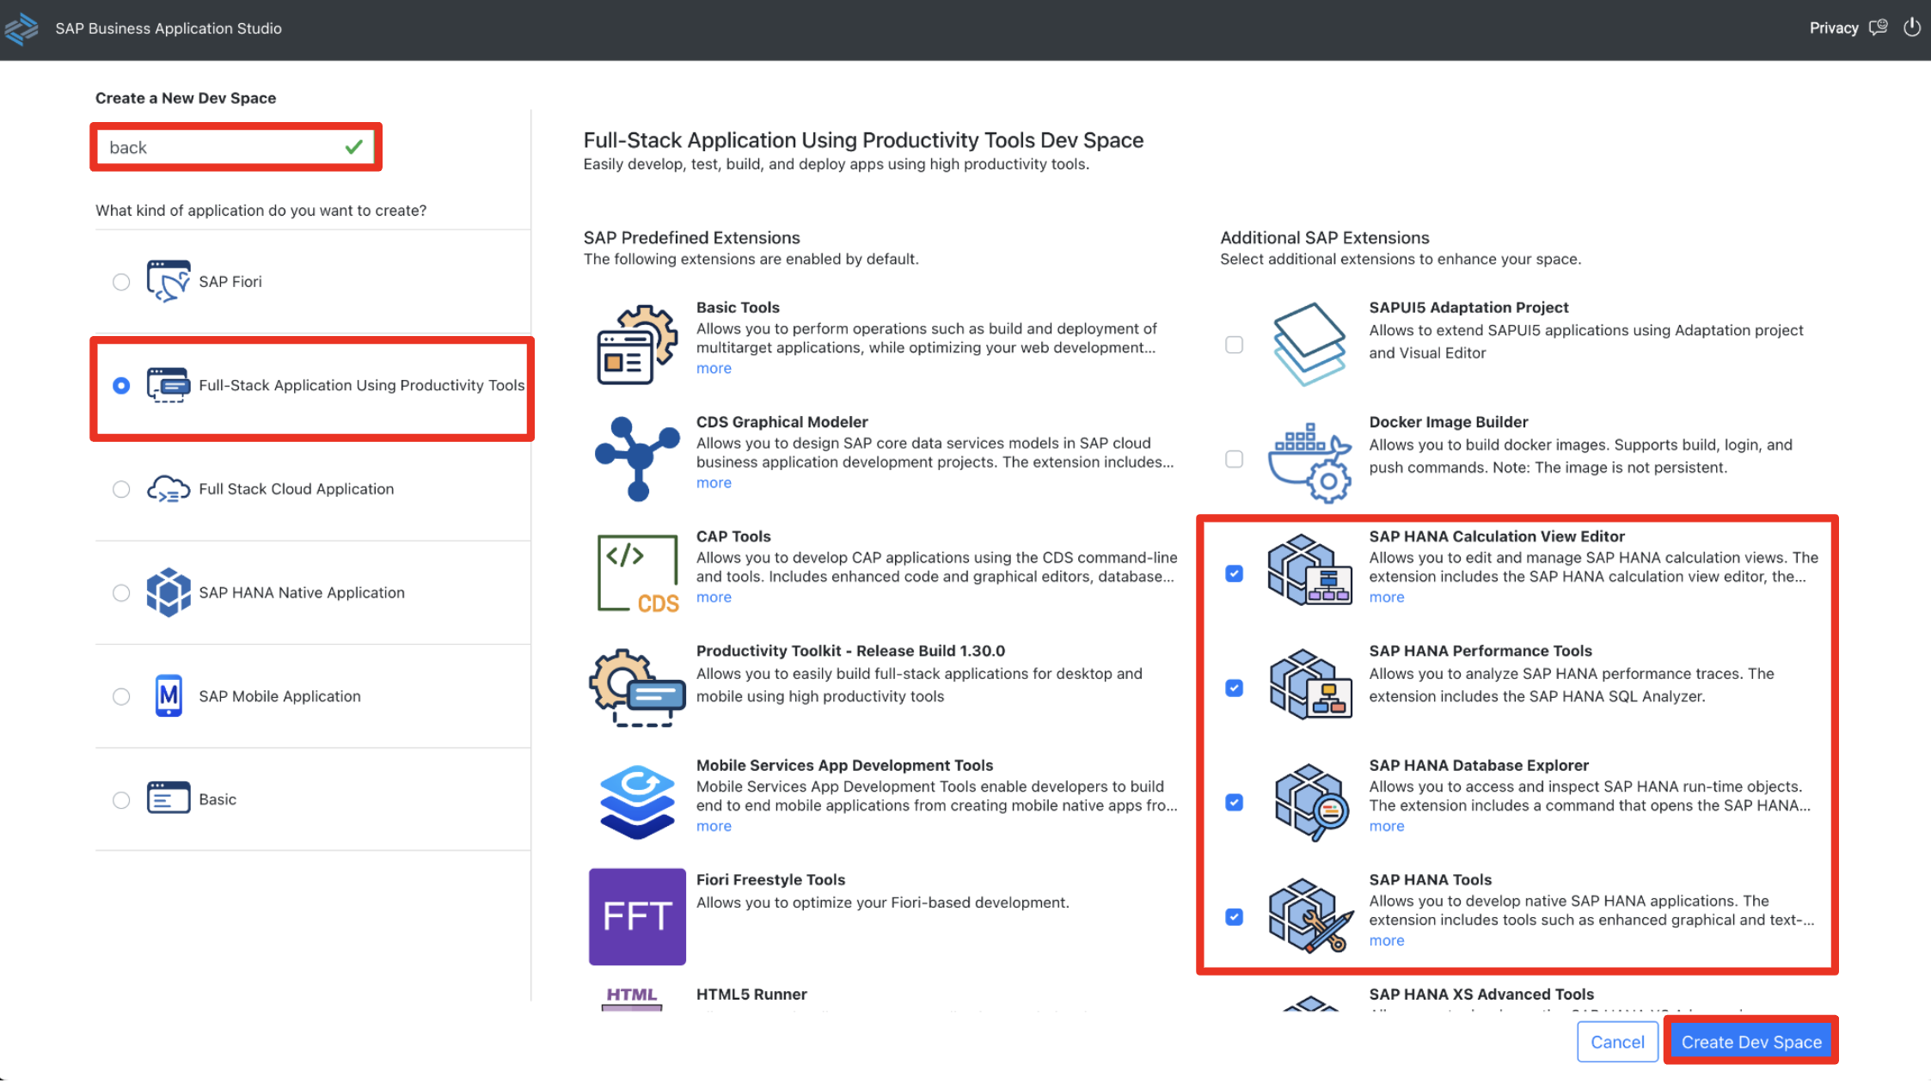Click the SAP Business Application Studio logo

[21, 28]
